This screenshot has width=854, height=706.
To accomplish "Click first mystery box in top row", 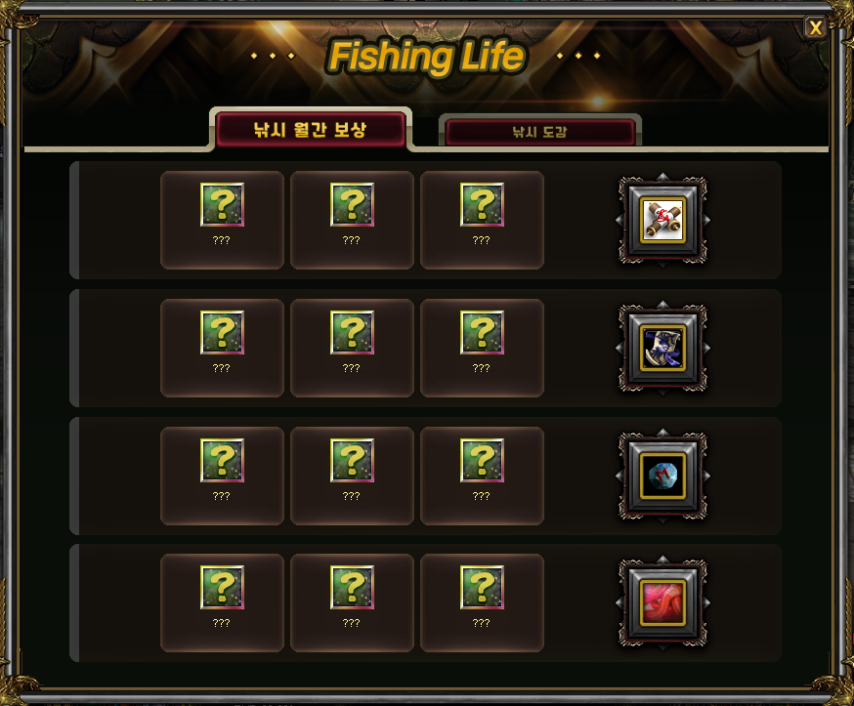I will 222,205.
